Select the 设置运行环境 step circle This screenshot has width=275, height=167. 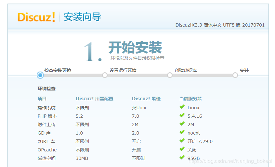[x=105, y=75]
